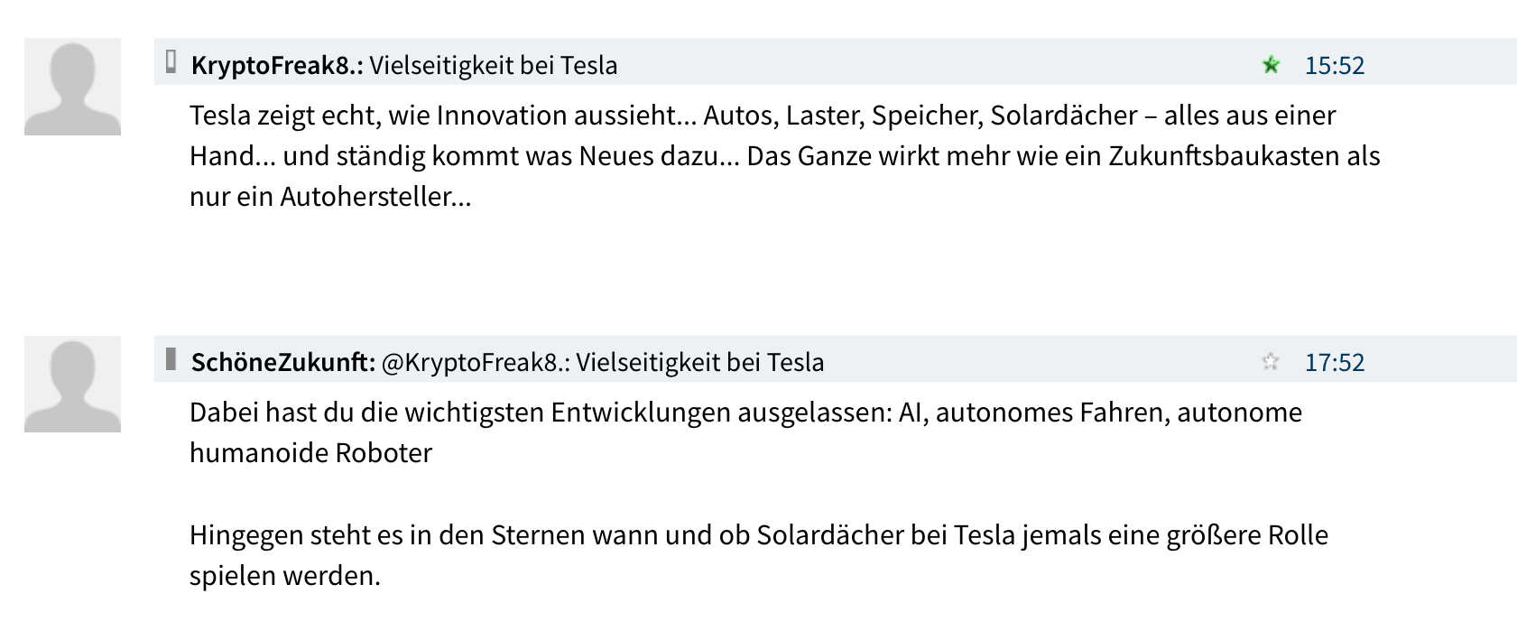The width and height of the screenshot is (1517, 631).
Task: Click the words "humanoide Roboter" in the reply
Action: 310,453
